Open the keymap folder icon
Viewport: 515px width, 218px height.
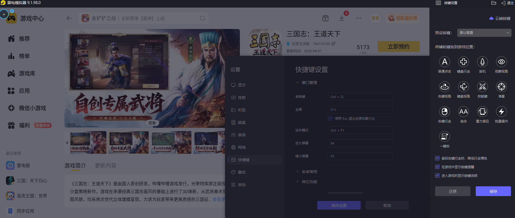[x=494, y=3]
